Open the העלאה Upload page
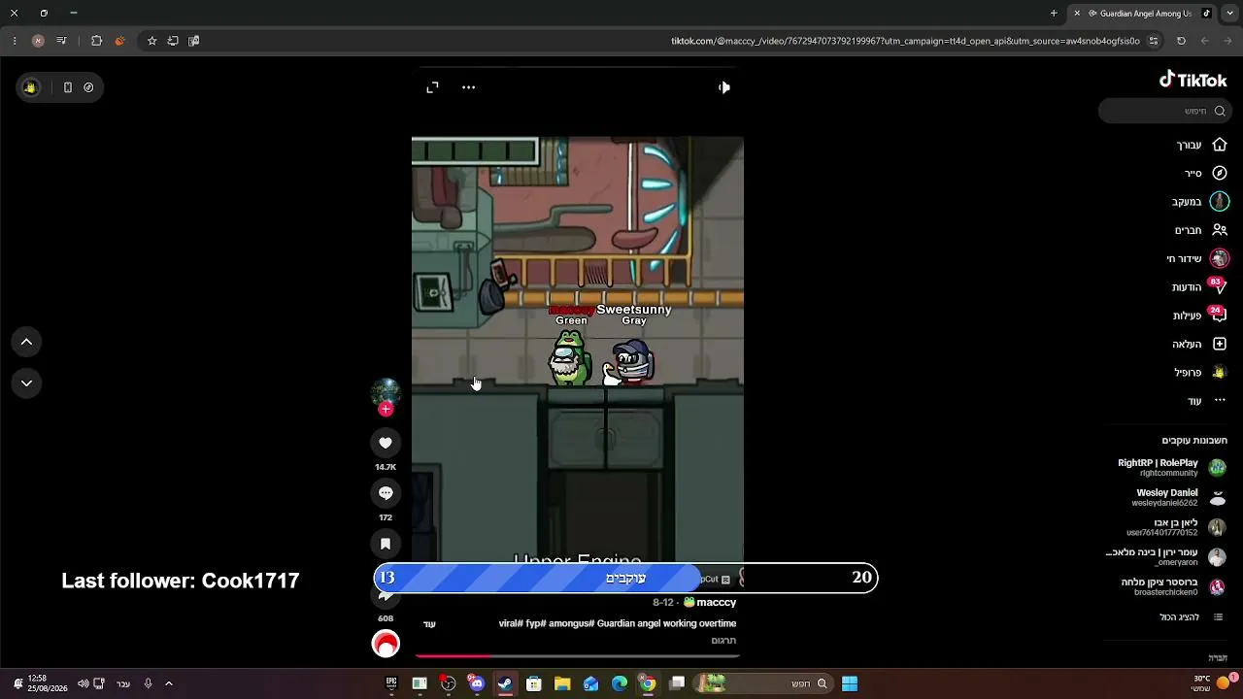The image size is (1243, 699). click(1199, 344)
